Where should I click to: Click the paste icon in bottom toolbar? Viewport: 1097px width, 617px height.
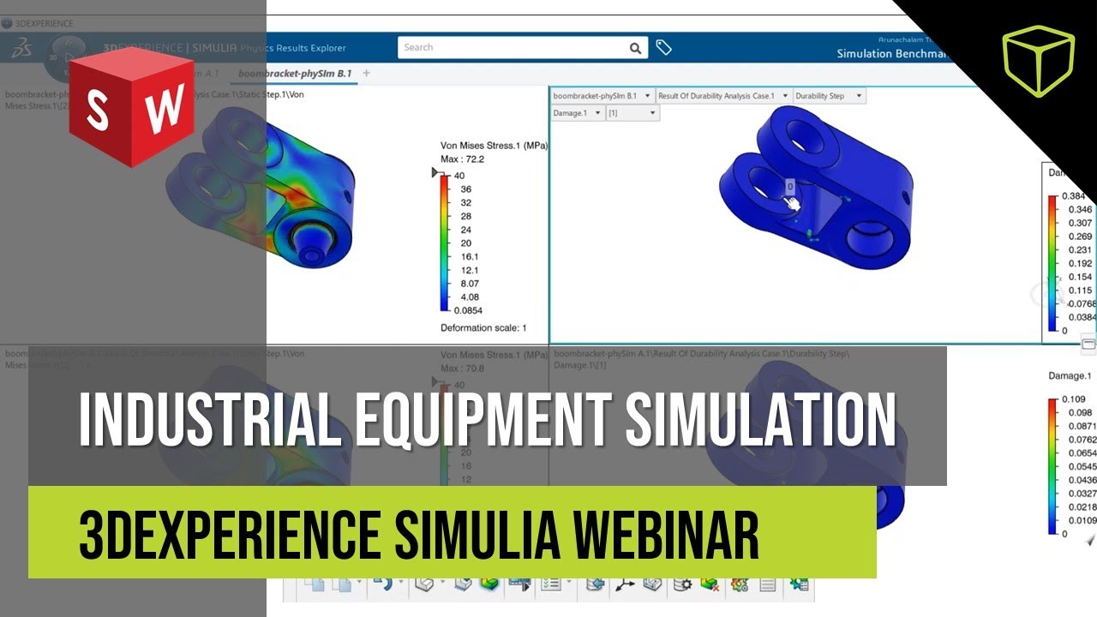[x=342, y=584]
